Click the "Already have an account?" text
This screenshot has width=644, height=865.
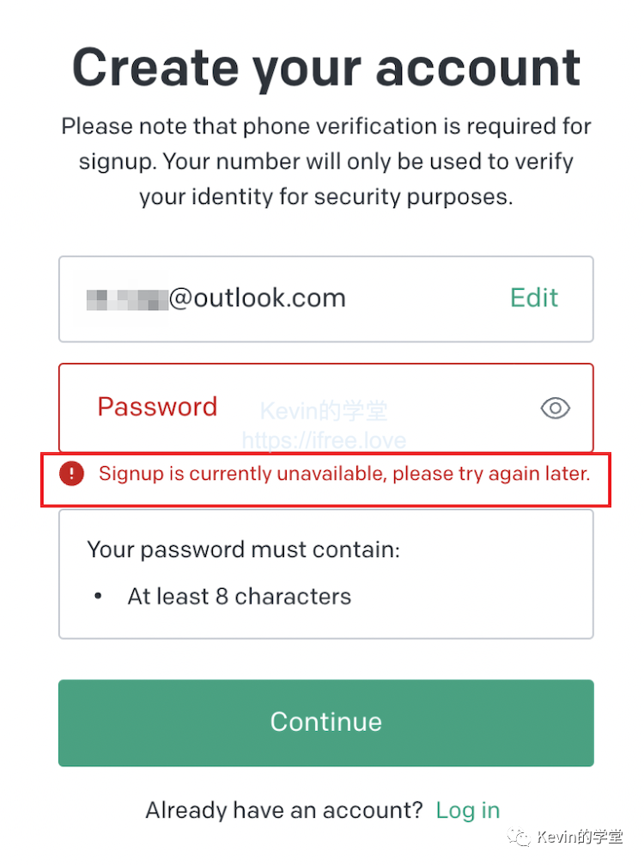[x=284, y=810]
